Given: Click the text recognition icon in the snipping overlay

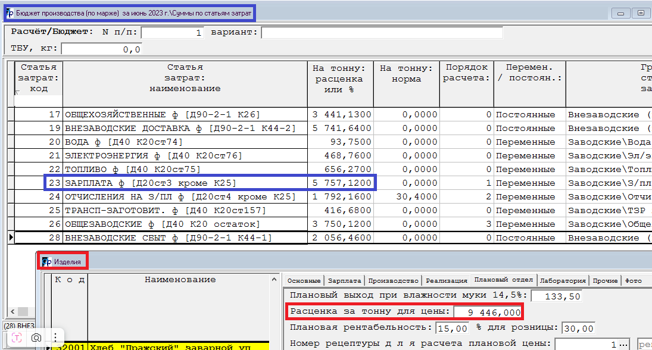Looking at the screenshot, I should [17, 337].
